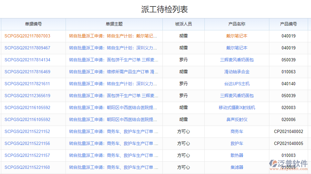Open product 集滤器

coord(237,167)
